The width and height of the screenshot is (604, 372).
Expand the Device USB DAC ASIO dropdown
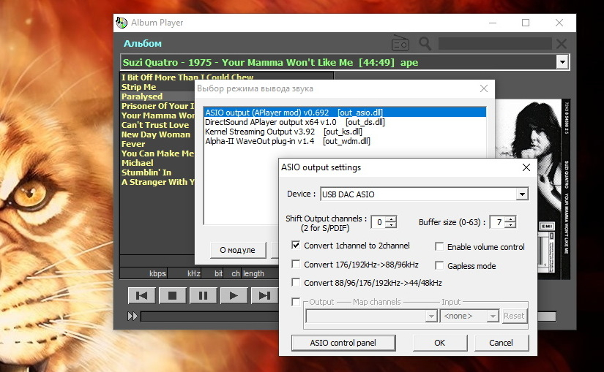(x=522, y=194)
